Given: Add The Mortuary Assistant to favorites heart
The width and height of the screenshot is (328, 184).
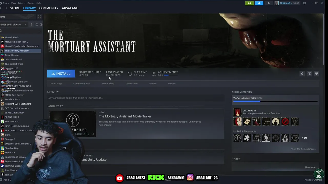Looking at the screenshot, I should [316, 74].
